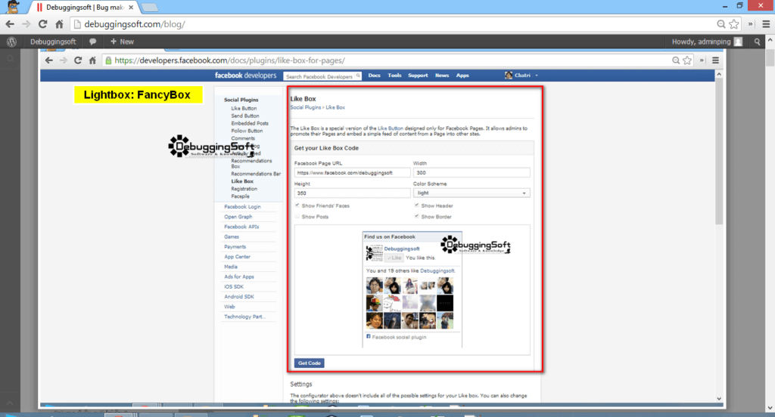This screenshot has height=417, width=775.
Task: Open App Center in the sidebar
Action: tap(237, 257)
